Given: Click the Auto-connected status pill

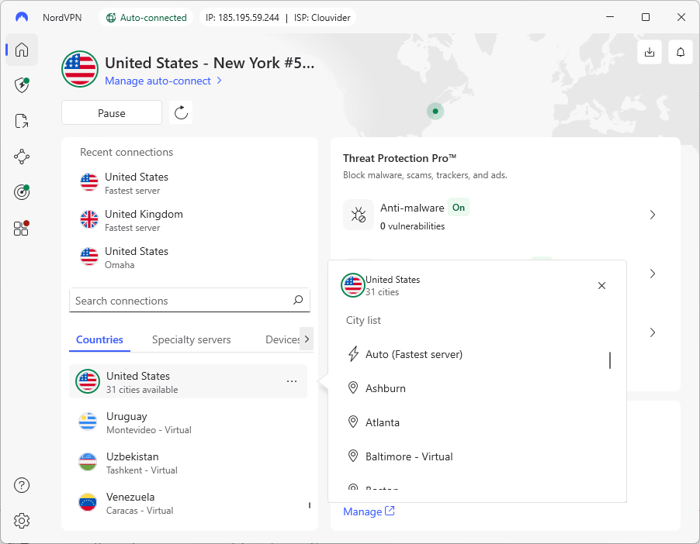Looking at the screenshot, I should point(147,18).
